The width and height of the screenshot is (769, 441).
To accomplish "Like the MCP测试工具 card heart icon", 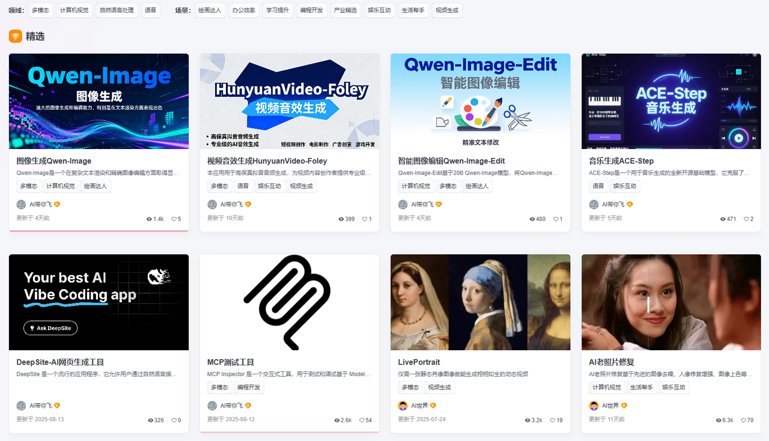I will (x=362, y=421).
